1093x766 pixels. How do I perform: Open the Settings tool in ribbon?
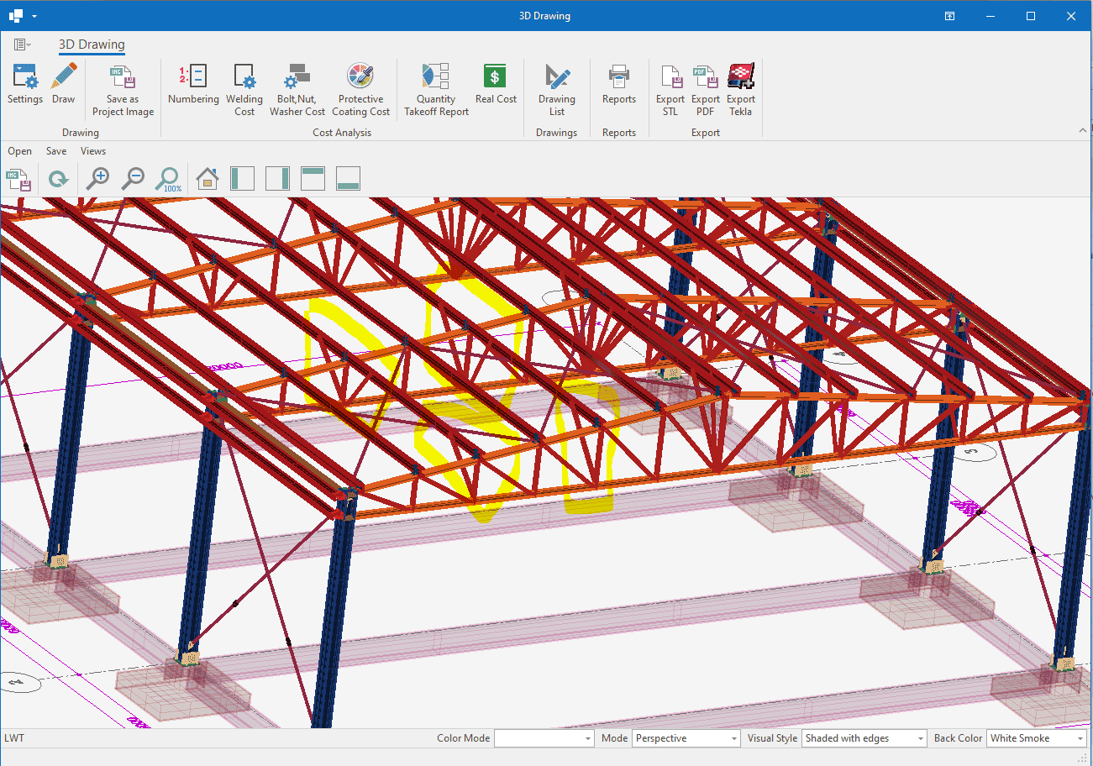point(24,84)
